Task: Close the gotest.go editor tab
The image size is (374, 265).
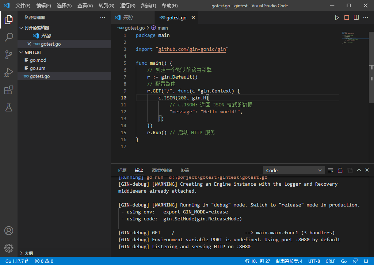Action: [x=193, y=18]
